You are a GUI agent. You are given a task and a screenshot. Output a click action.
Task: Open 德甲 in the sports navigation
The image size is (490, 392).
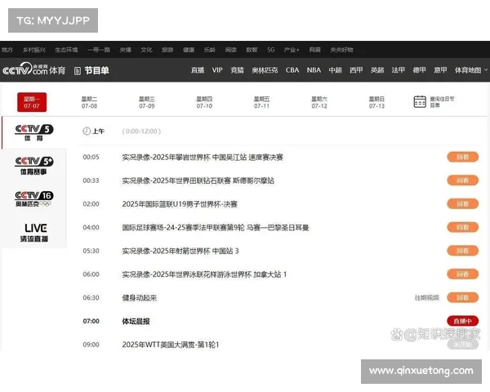pyautogui.click(x=420, y=70)
